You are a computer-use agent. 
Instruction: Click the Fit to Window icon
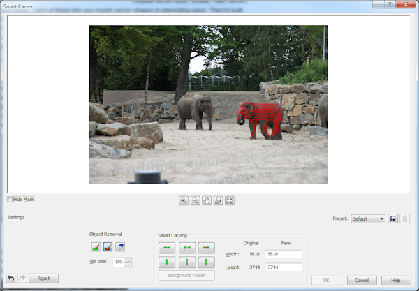pos(230,201)
